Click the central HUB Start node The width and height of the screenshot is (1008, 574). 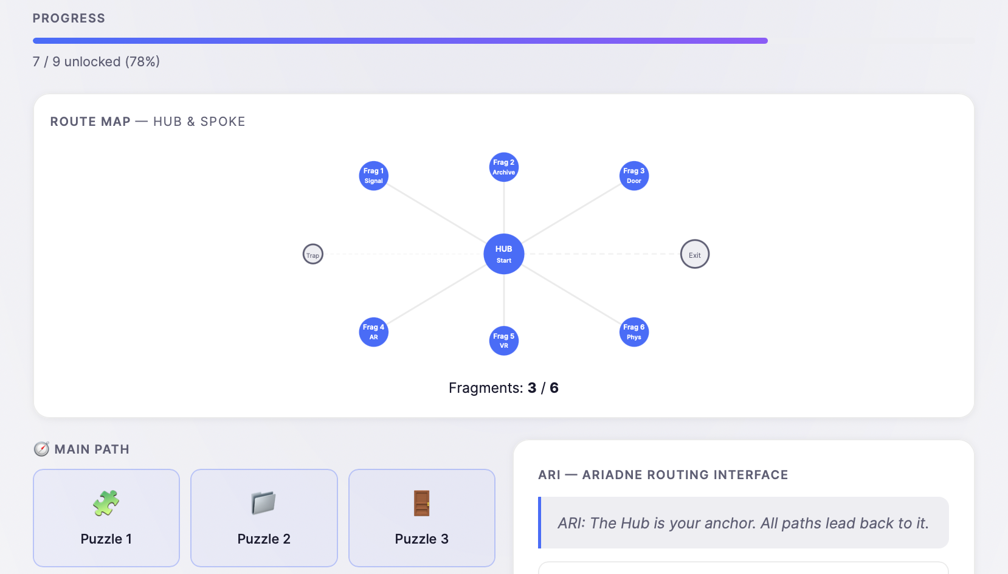(503, 254)
